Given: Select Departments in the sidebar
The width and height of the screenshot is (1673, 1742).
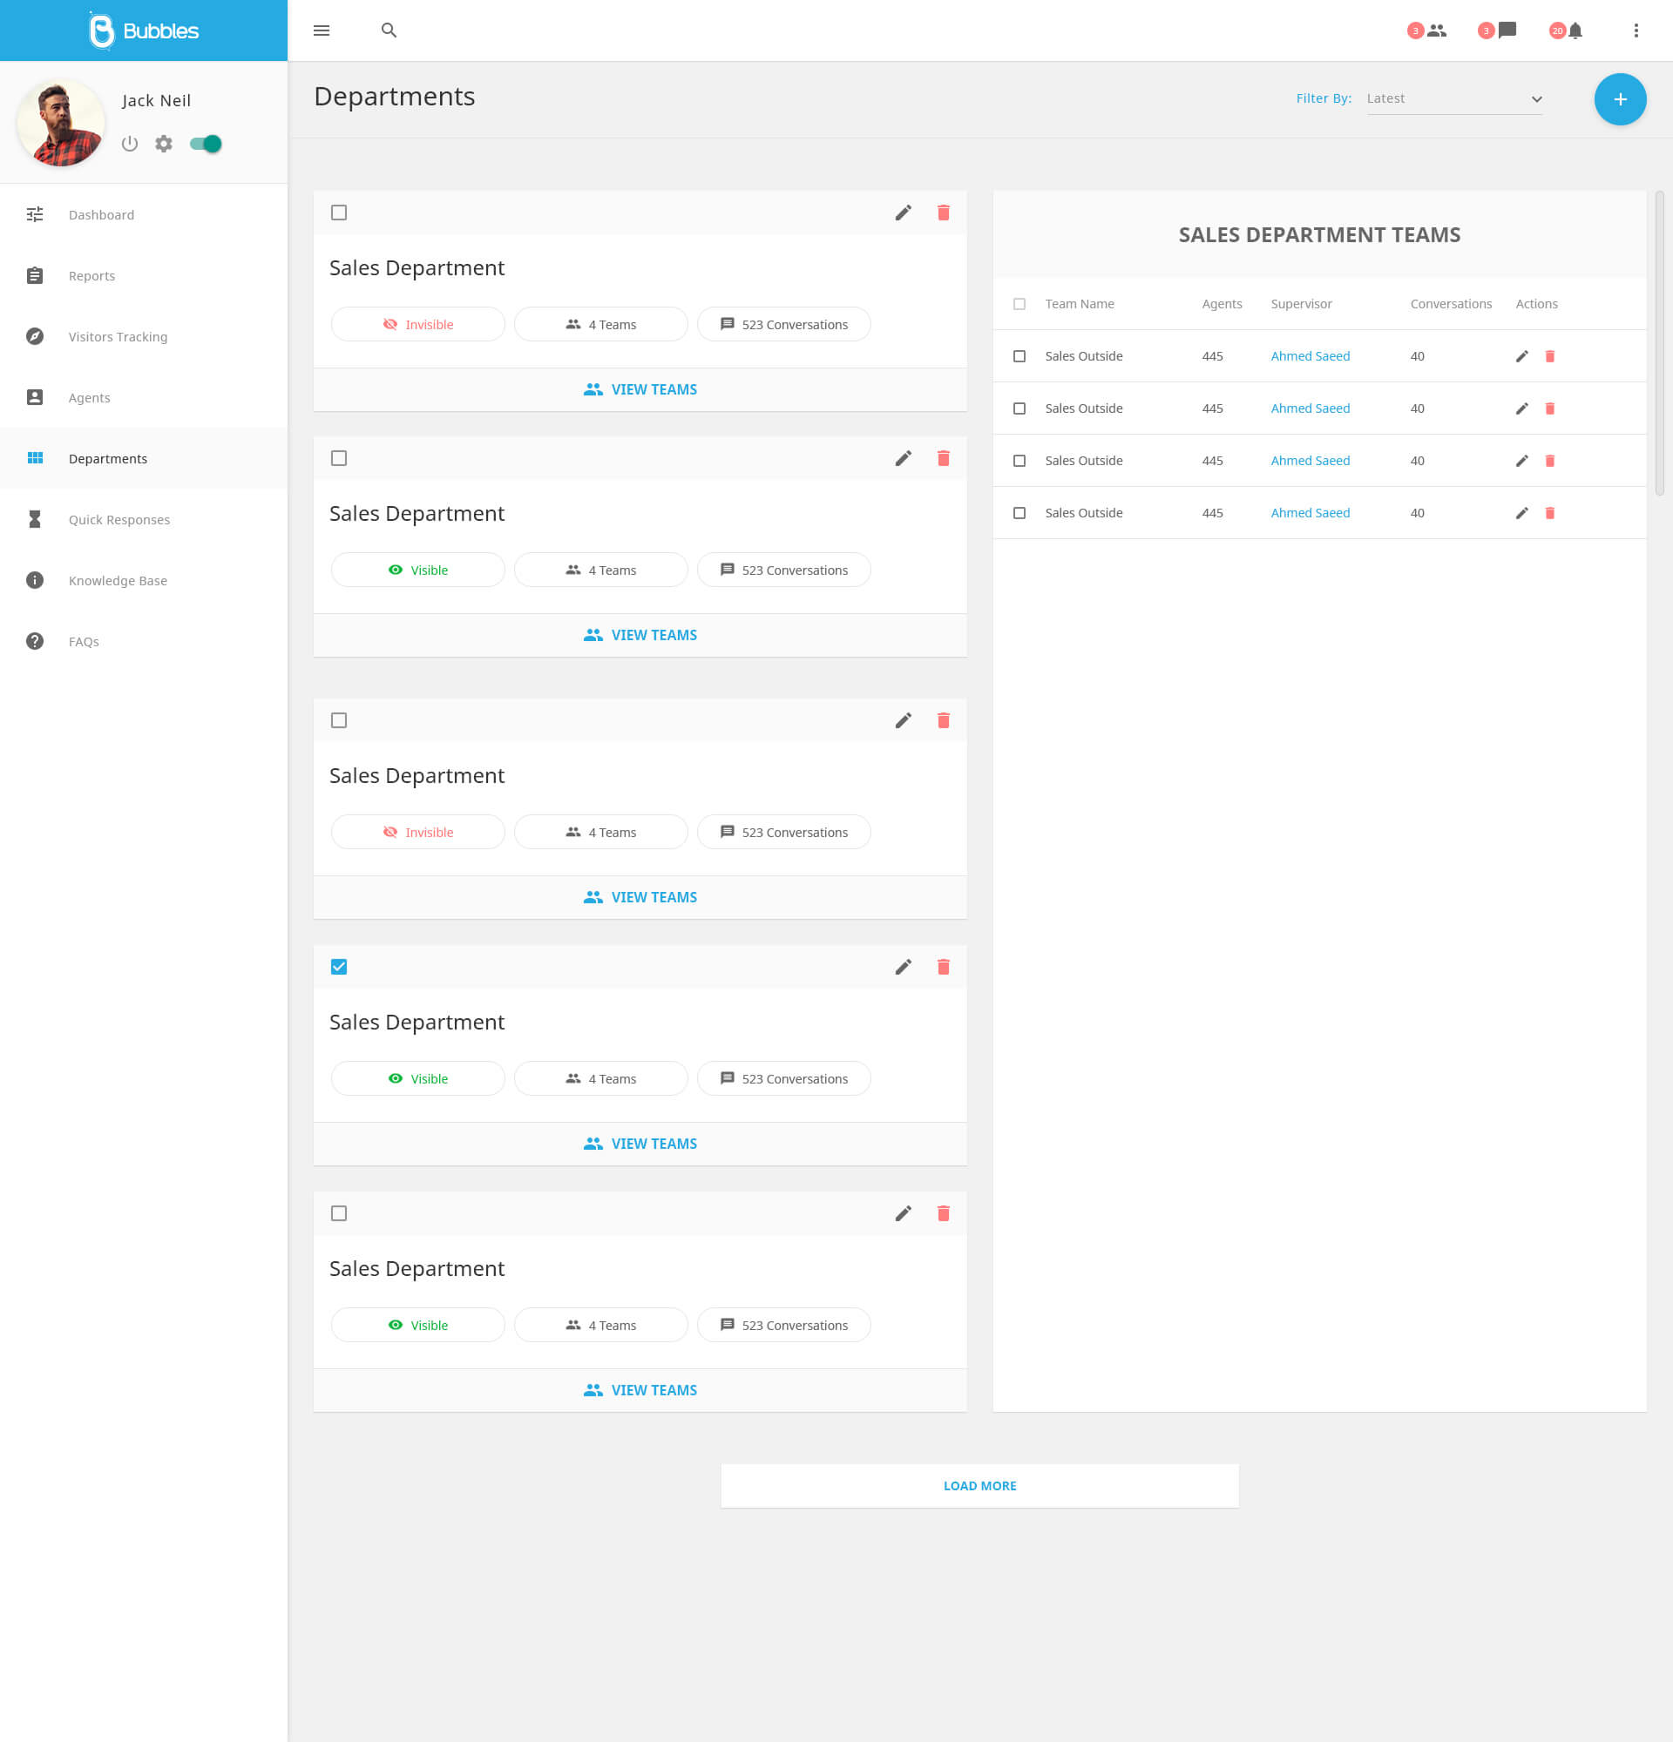Looking at the screenshot, I should click(x=144, y=459).
